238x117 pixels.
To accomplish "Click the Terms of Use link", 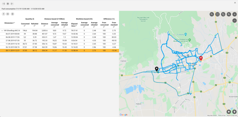I will pyautogui.click(x=222, y=115).
